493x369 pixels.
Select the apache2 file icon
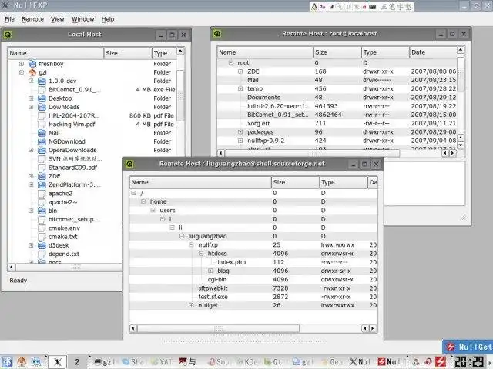click(x=42, y=194)
